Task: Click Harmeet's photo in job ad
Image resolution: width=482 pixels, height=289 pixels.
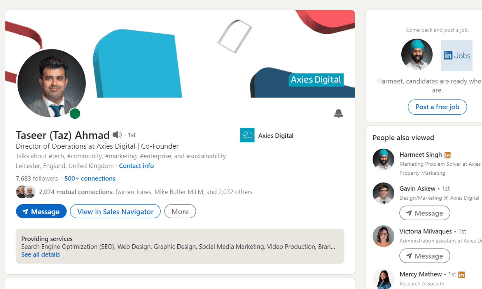Action: (x=417, y=55)
